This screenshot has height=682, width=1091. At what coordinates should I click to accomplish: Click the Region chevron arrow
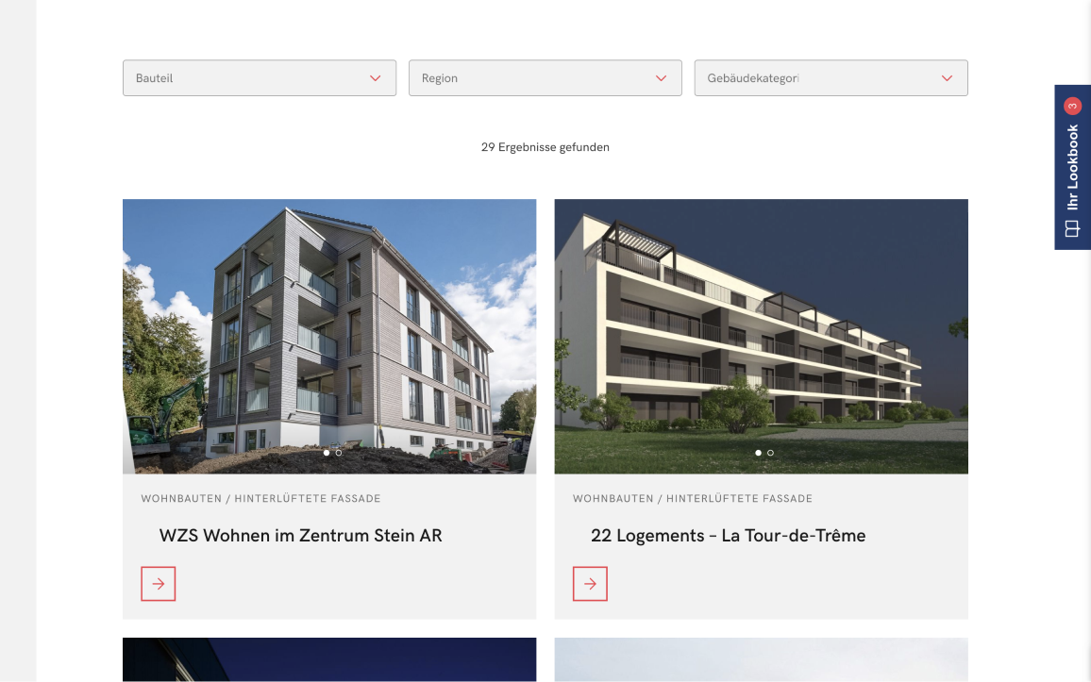pyautogui.click(x=661, y=78)
